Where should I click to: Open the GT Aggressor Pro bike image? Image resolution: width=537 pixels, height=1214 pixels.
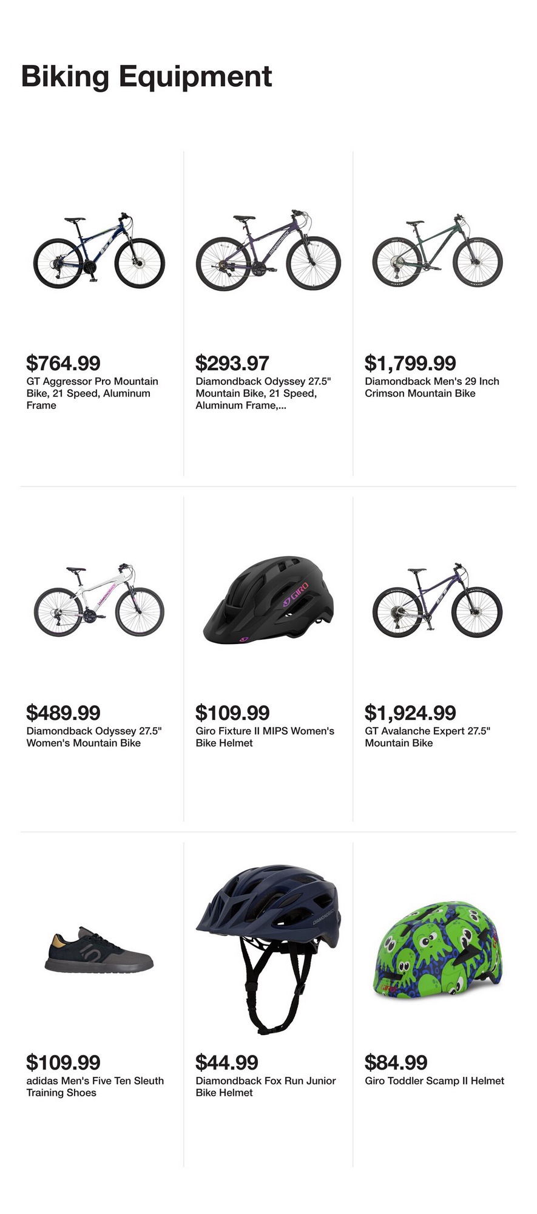coord(99,251)
